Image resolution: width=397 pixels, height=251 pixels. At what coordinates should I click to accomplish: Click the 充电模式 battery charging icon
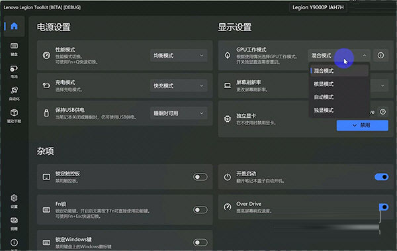(x=46, y=85)
